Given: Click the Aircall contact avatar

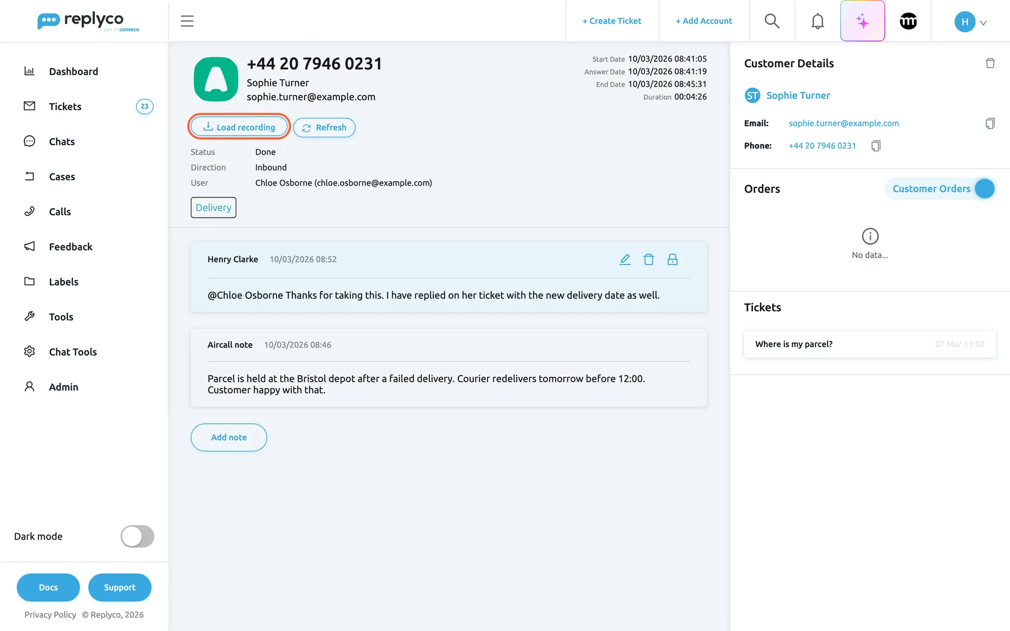Looking at the screenshot, I should [x=216, y=79].
